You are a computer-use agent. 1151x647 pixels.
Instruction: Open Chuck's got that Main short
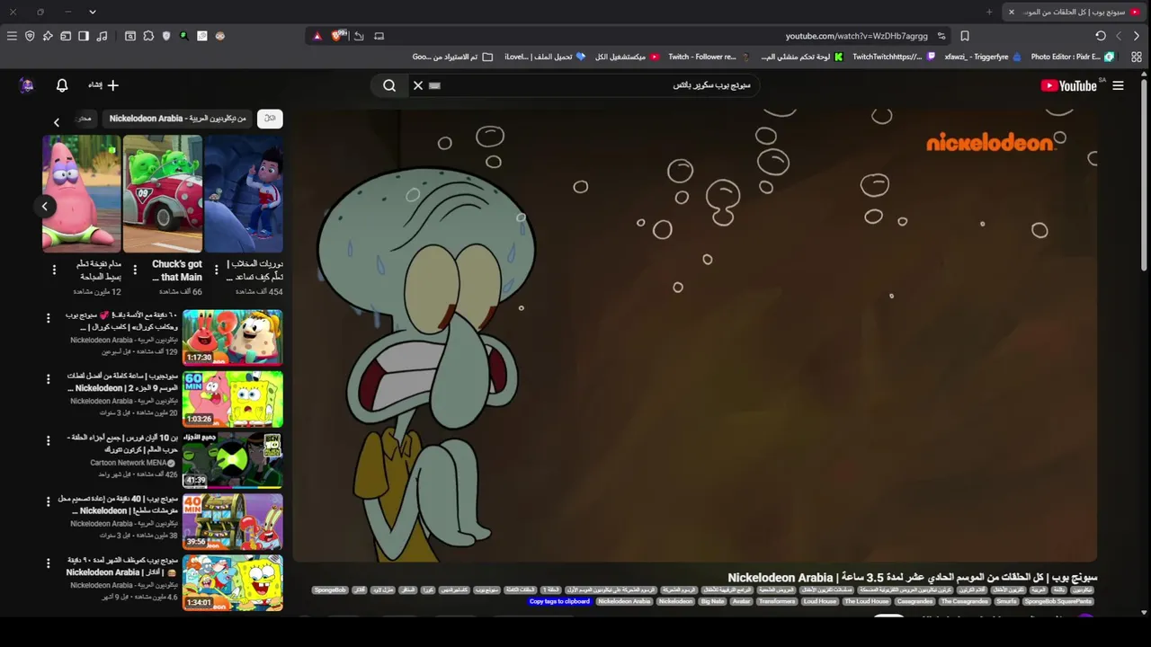tap(163, 193)
